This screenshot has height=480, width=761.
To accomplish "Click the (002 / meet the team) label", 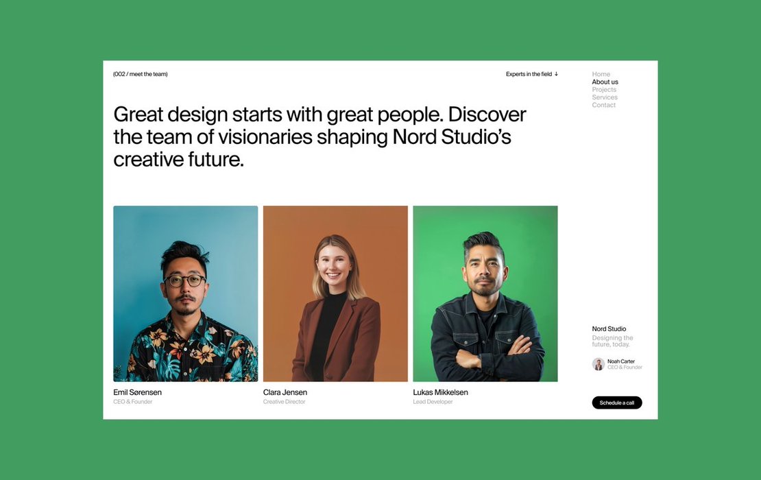I will pos(141,74).
